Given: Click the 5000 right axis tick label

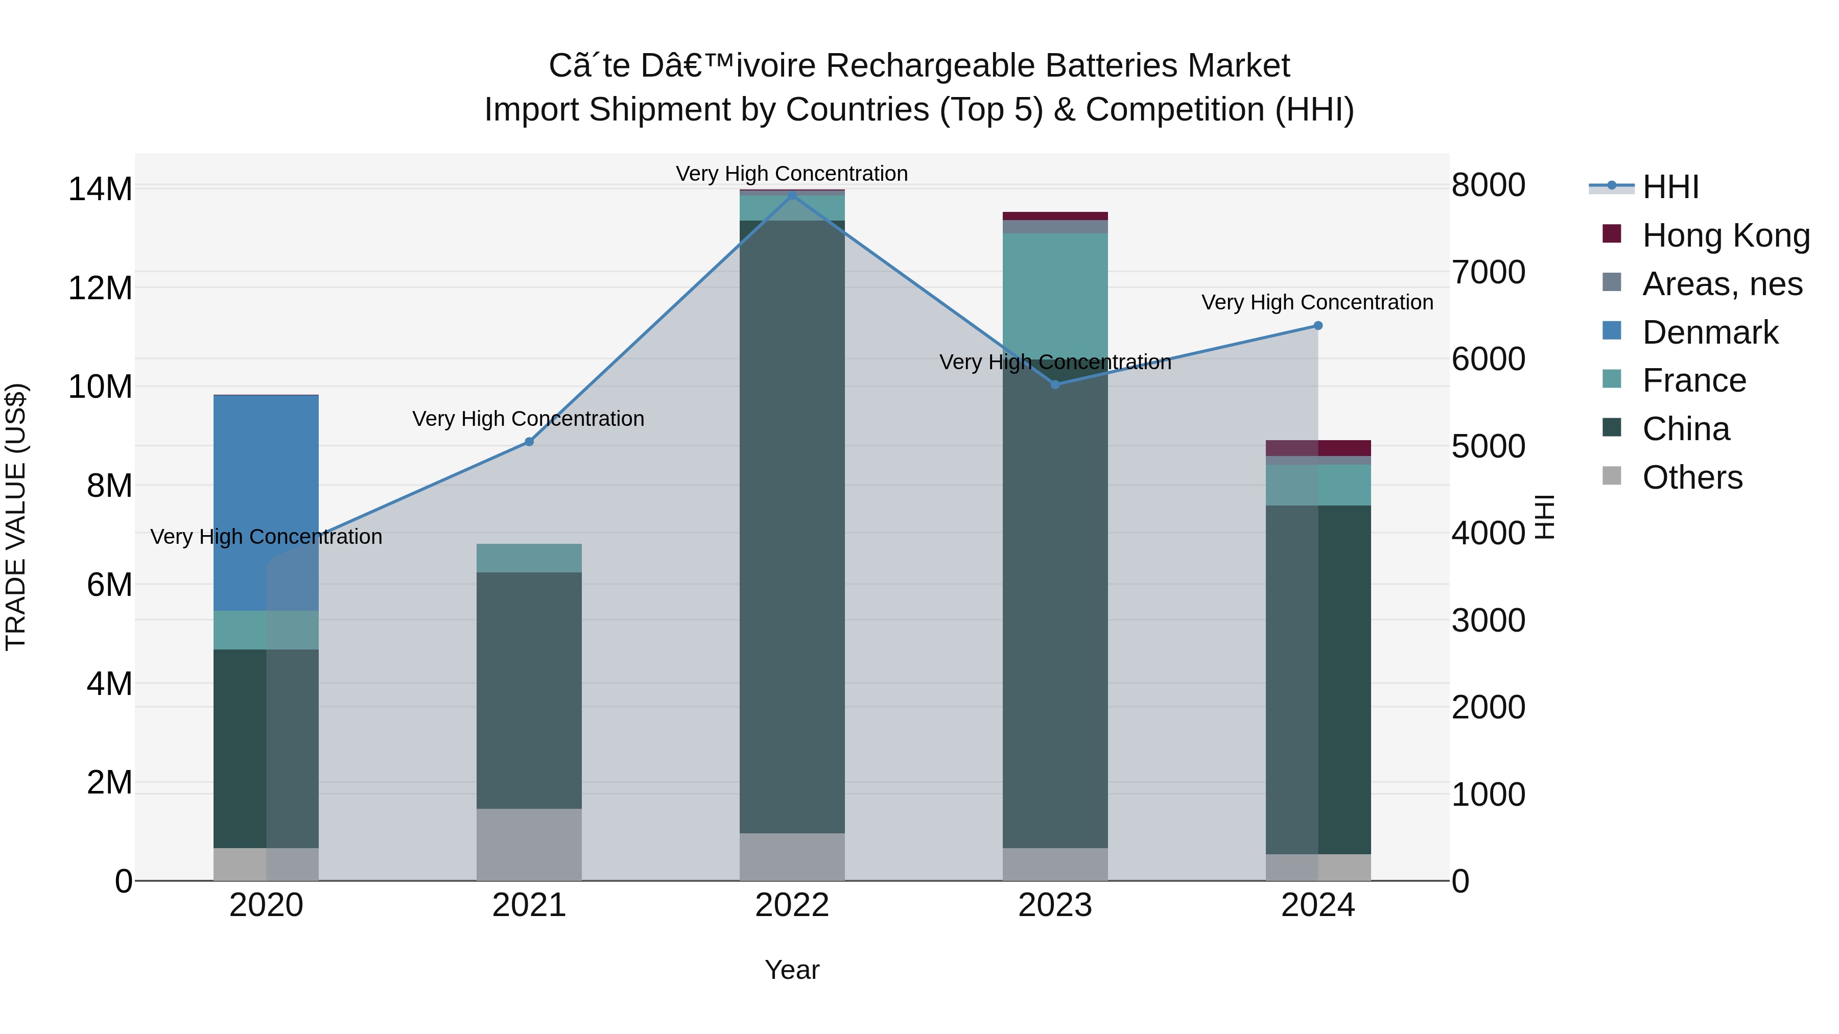Looking at the screenshot, I should point(1489,447).
